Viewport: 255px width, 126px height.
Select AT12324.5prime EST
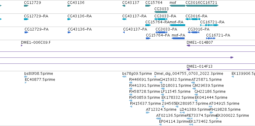(148, 113)
